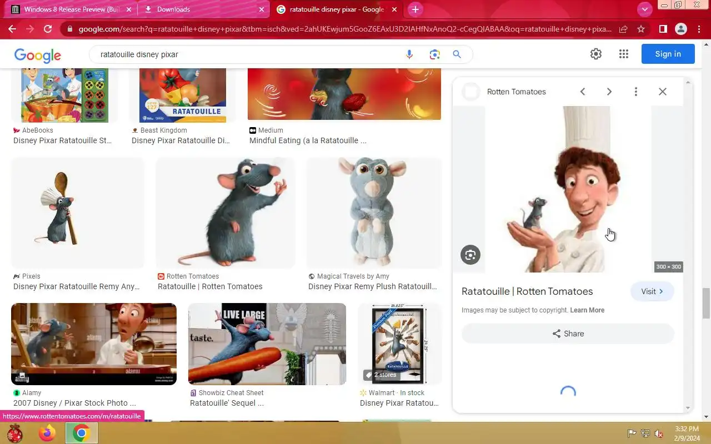Viewport: 711px width, 444px height.
Task: Open a new browser tab
Action: tap(415, 9)
